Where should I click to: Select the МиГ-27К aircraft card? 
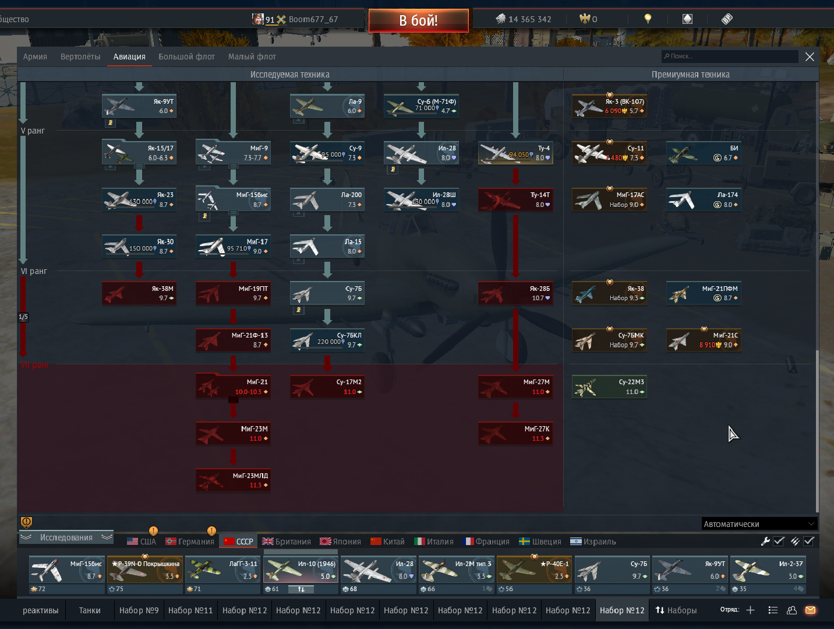[515, 433]
